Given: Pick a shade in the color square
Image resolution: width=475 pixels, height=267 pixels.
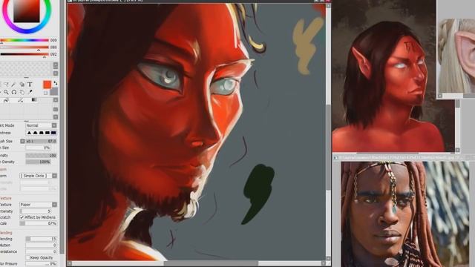Looking at the screenshot, I should click(27, 11).
